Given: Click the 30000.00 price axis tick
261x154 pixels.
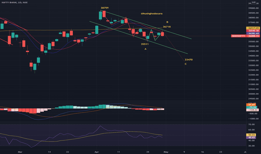Looking at the screenshot, I should [x=253, y=94].
